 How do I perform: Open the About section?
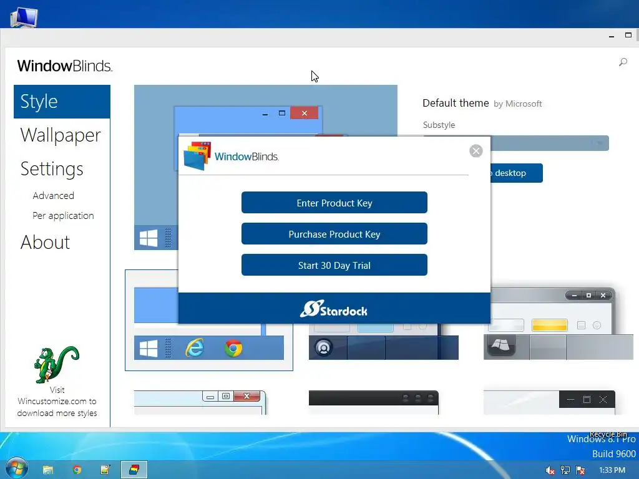pos(45,243)
